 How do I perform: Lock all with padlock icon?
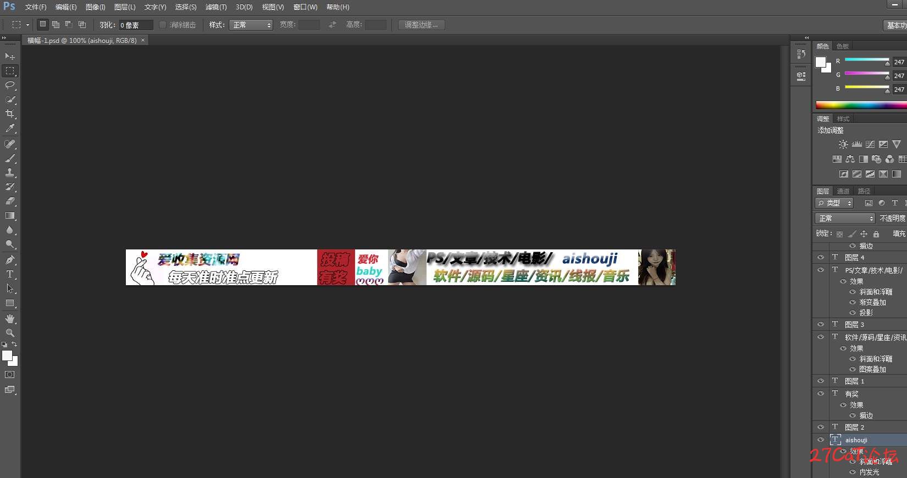tap(876, 234)
